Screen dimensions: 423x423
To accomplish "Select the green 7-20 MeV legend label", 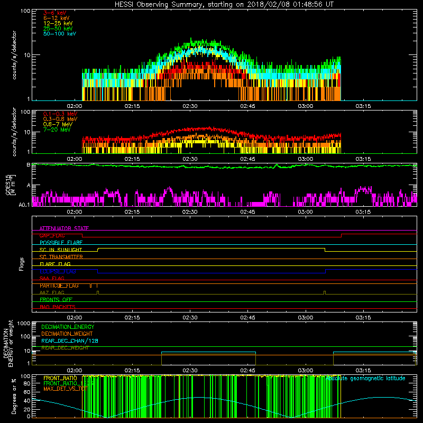I will pyautogui.click(x=57, y=130).
